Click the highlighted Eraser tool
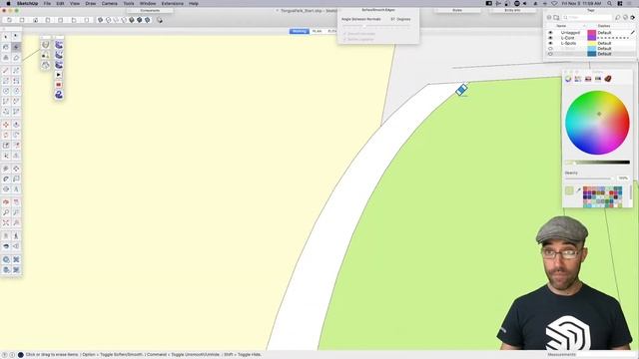Image resolution: width=639 pixels, height=359 pixels. tap(16, 47)
